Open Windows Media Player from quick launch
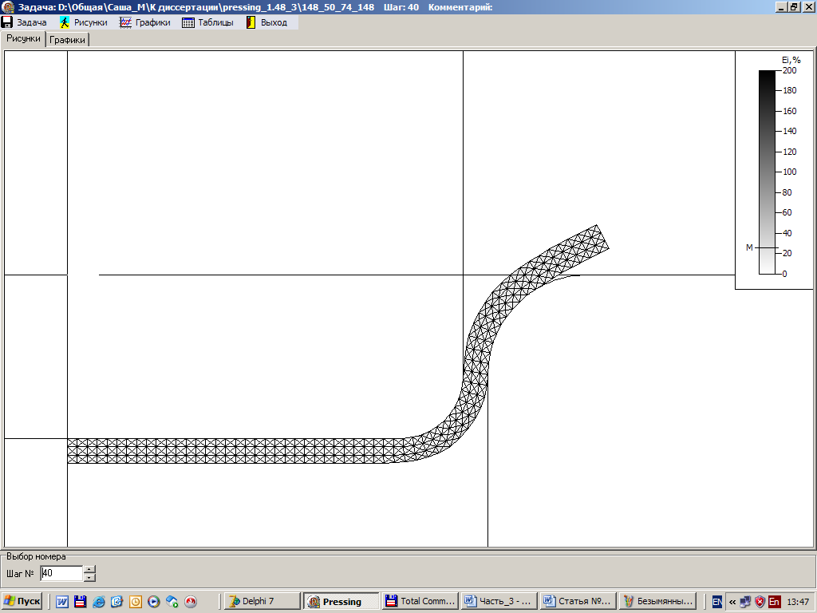The width and height of the screenshot is (817, 613). (x=154, y=601)
